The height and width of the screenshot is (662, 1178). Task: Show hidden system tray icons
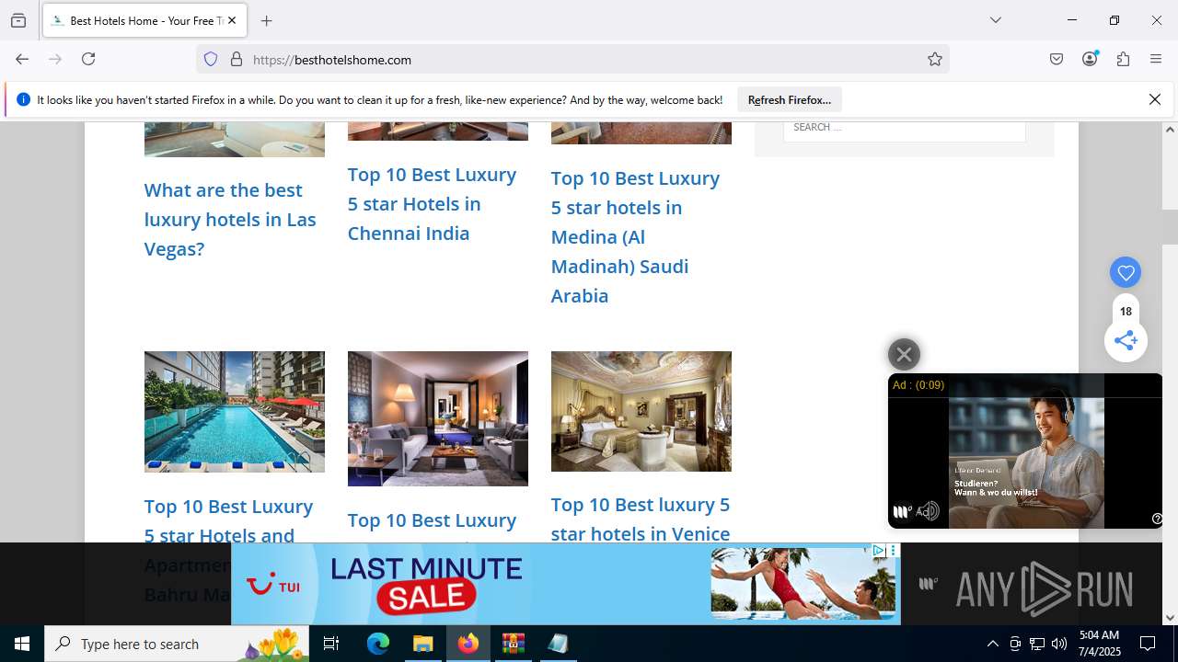992,644
